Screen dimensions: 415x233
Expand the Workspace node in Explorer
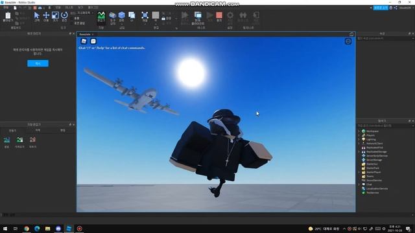(x=359, y=131)
